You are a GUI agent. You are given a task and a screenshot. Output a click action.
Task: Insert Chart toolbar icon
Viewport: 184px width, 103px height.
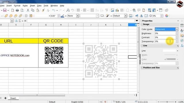pos(117,10)
